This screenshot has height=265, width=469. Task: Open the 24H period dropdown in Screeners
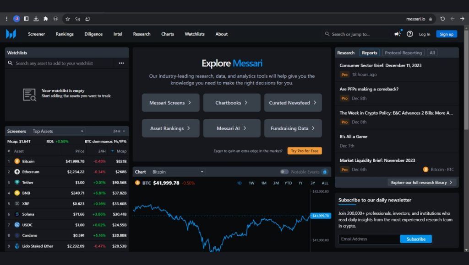point(119,131)
